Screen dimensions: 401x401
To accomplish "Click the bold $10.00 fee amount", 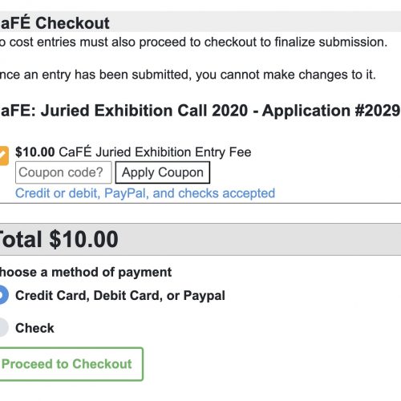I will [35, 152].
